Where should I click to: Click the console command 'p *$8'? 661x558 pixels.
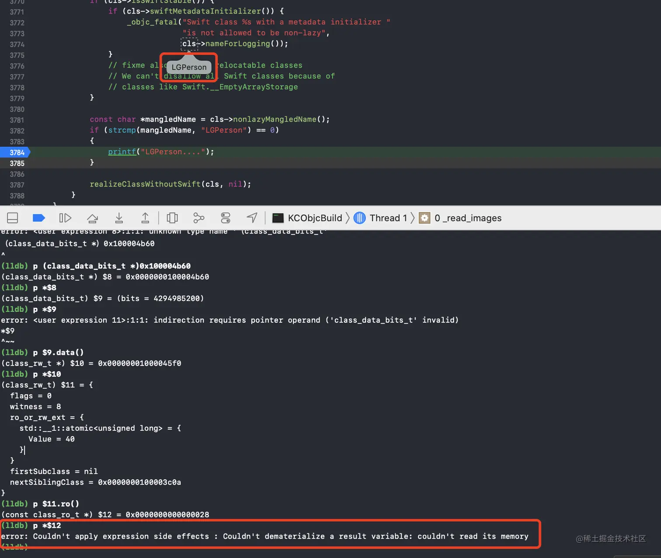tap(45, 288)
